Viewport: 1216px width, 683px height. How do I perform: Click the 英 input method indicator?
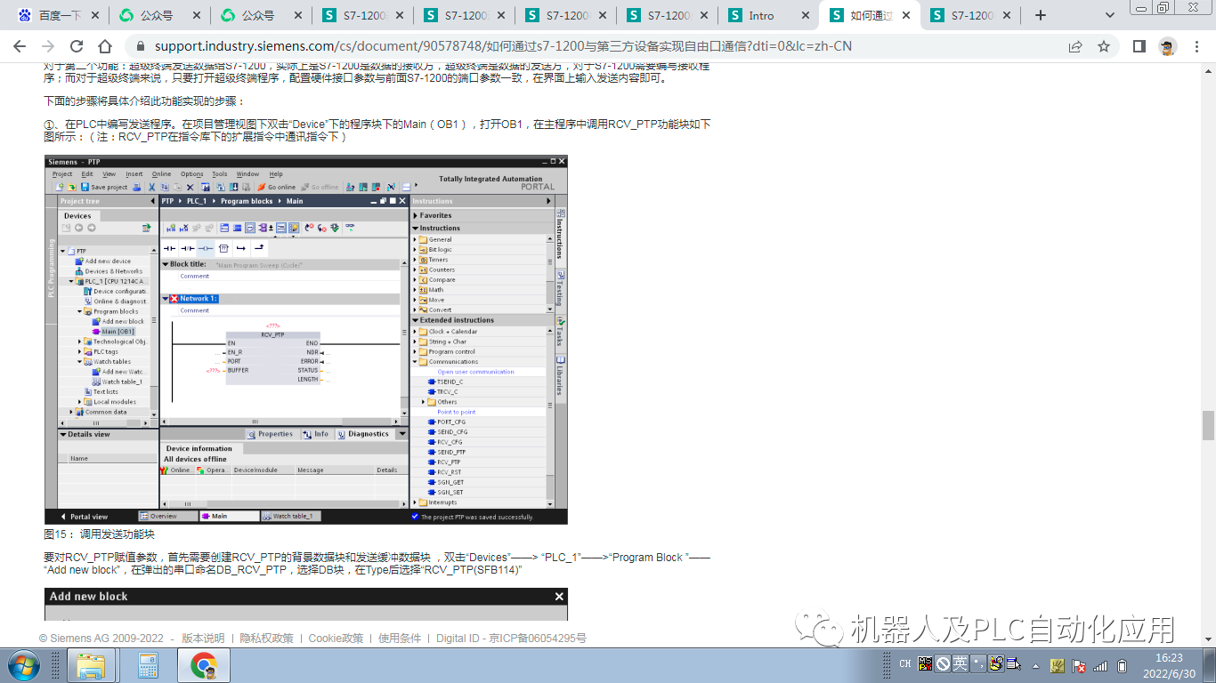pyautogui.click(x=960, y=663)
